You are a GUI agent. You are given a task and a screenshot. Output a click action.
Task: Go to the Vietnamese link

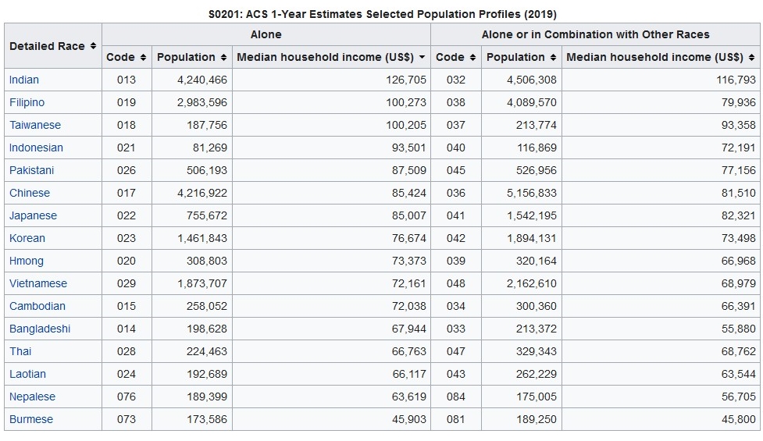[38, 283]
